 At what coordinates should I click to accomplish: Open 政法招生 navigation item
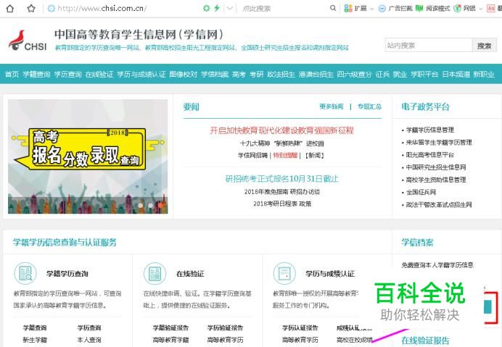281,74
